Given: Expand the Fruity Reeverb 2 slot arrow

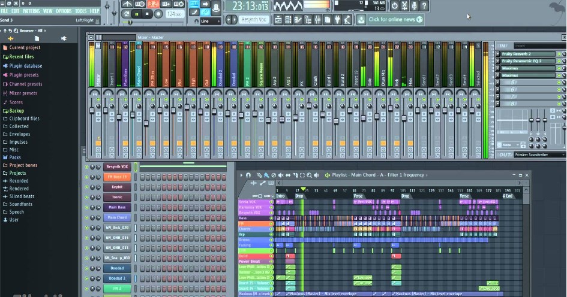Looking at the screenshot, I should (x=497, y=54).
